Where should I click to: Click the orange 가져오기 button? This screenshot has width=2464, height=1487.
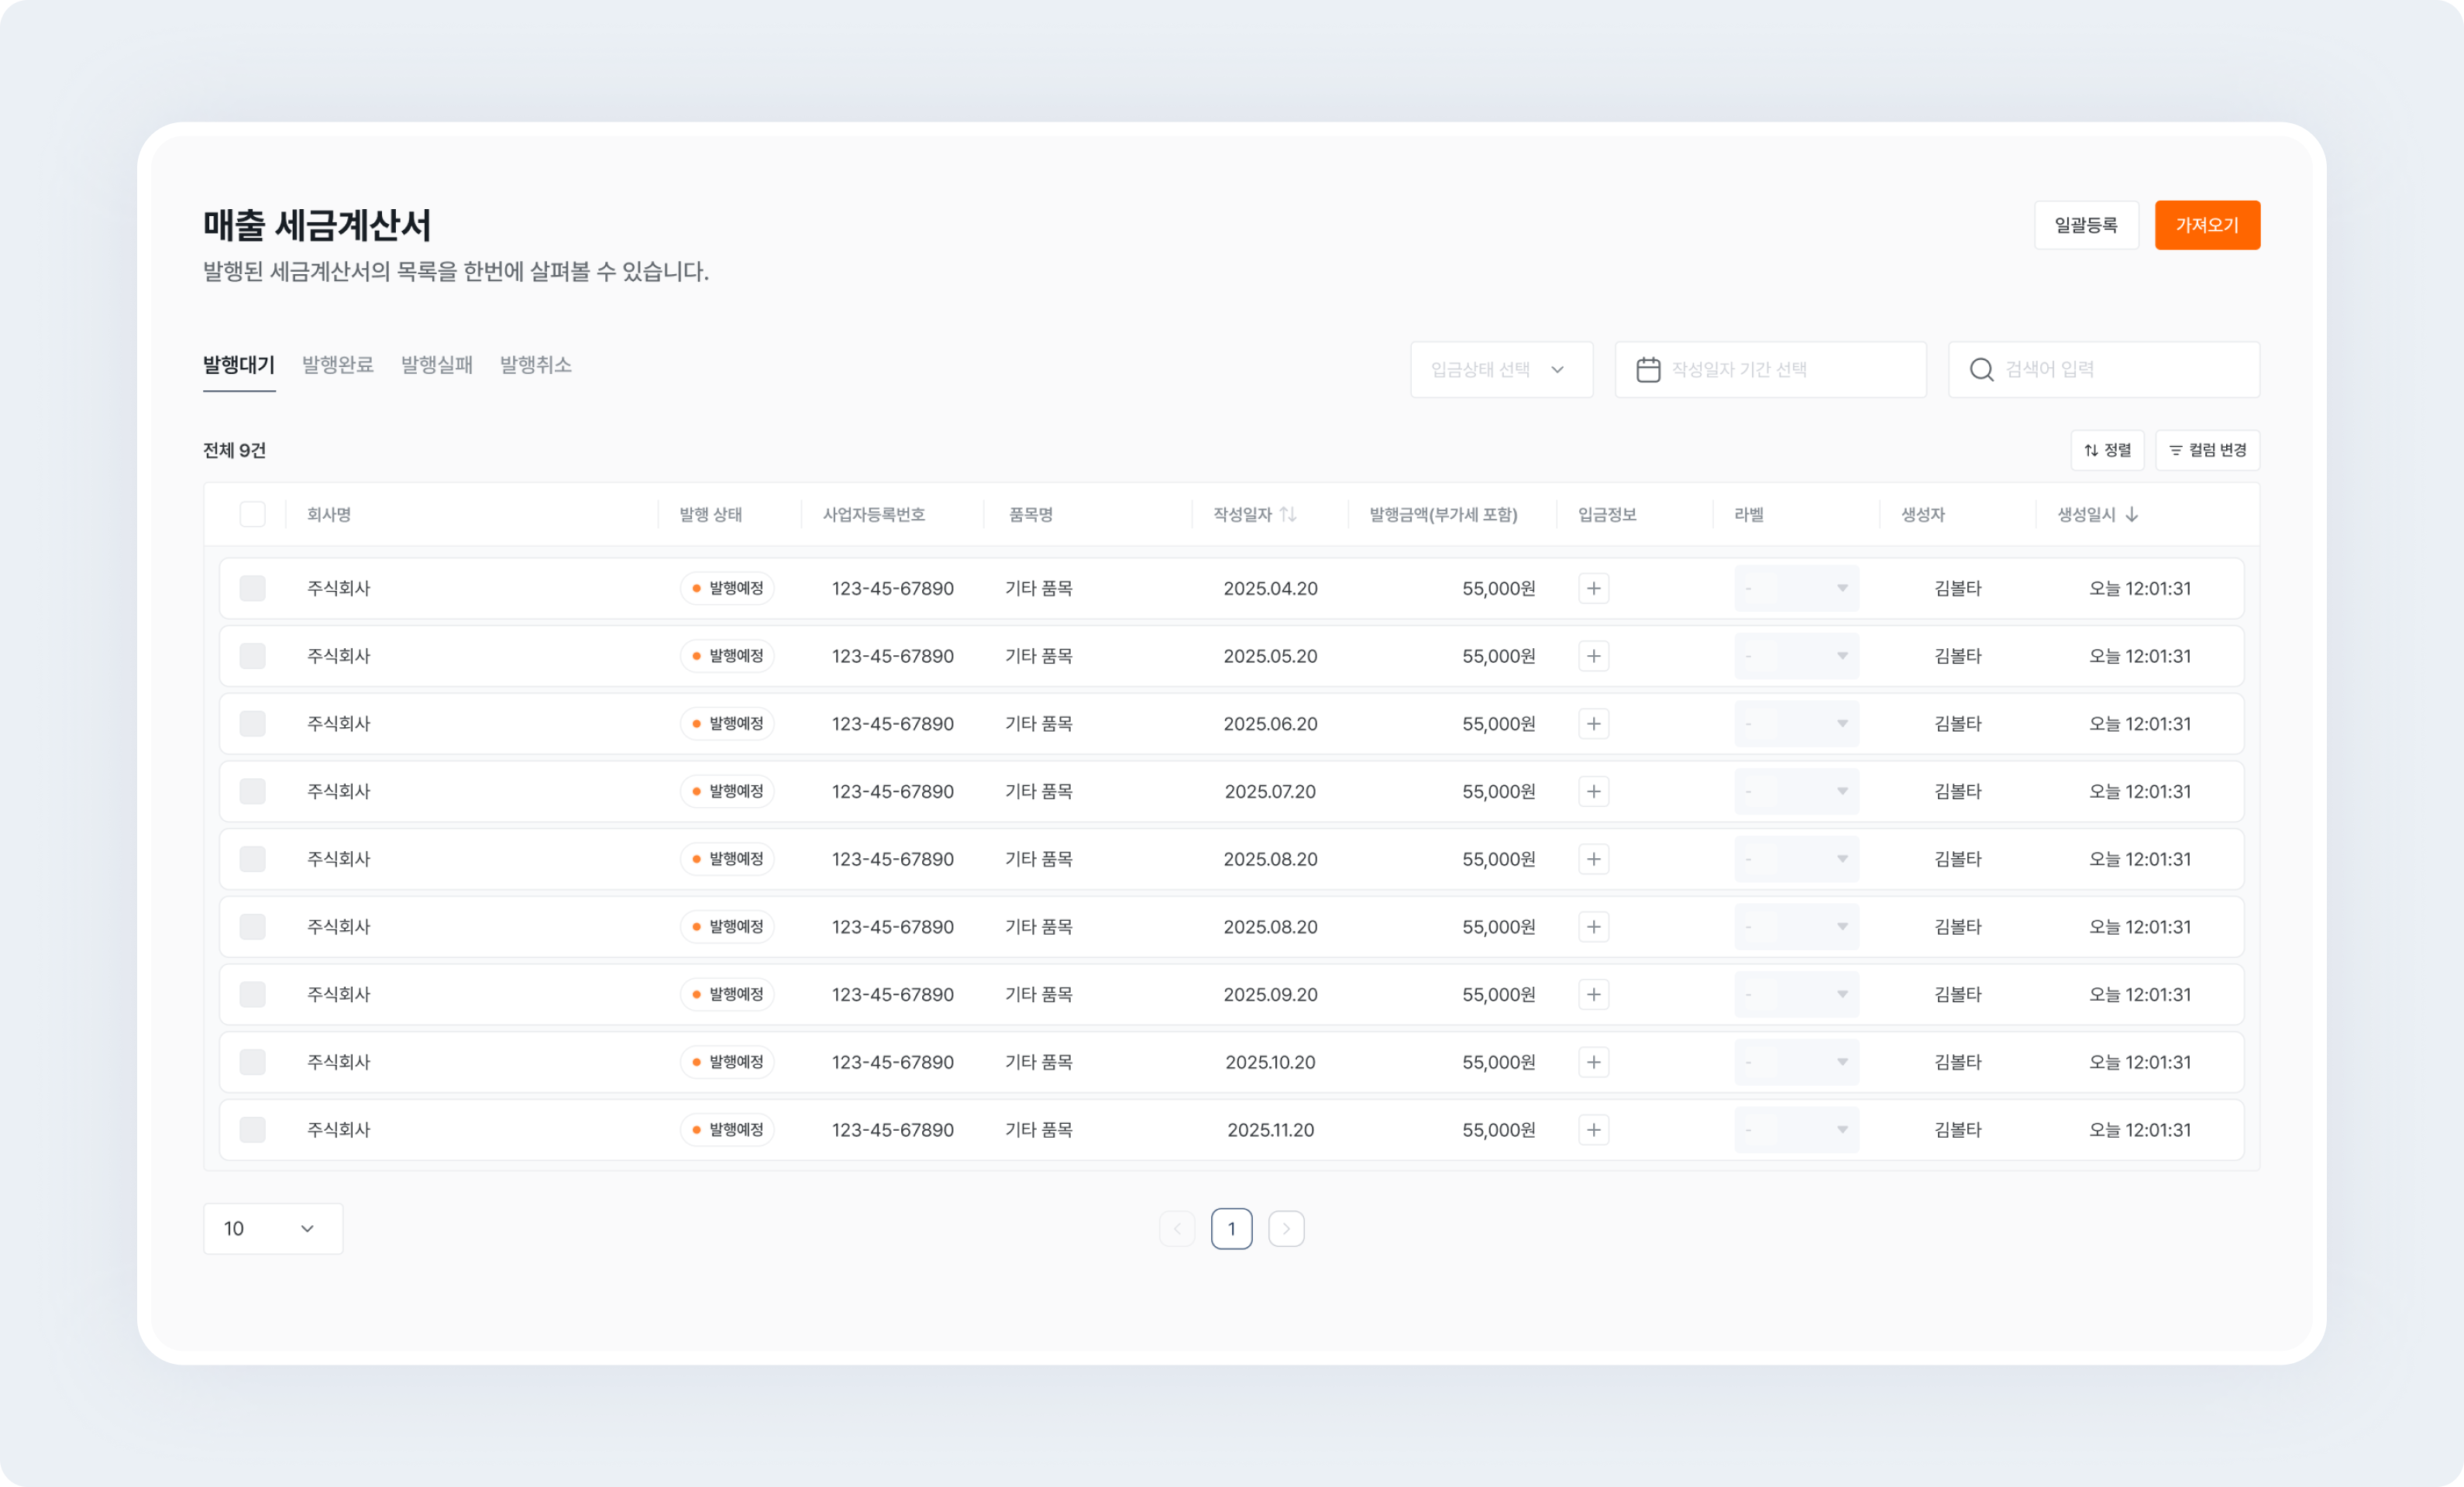coord(2207,225)
